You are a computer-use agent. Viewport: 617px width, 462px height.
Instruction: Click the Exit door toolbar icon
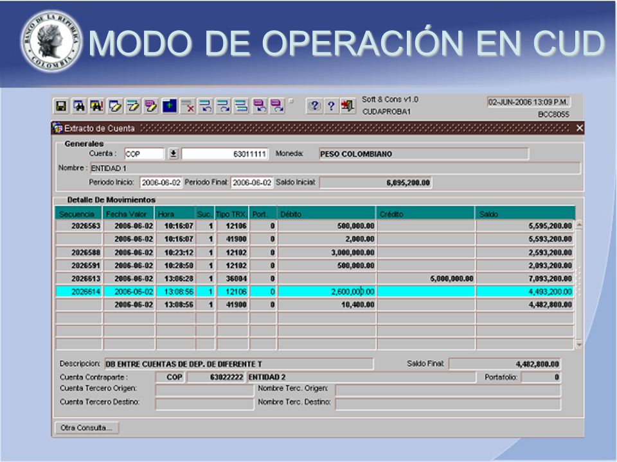click(x=348, y=106)
